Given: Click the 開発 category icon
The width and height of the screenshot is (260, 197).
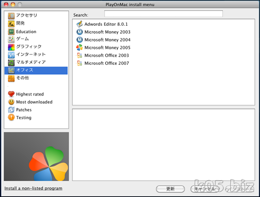Looking at the screenshot, I should click(11, 24).
